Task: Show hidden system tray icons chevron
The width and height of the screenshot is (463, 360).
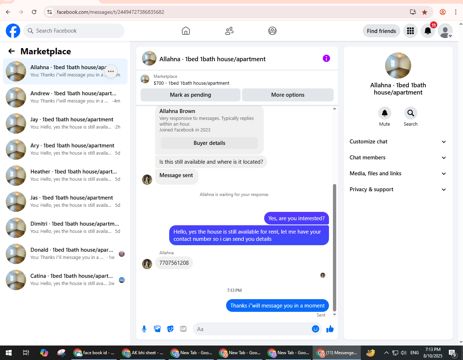Action: coord(386,352)
